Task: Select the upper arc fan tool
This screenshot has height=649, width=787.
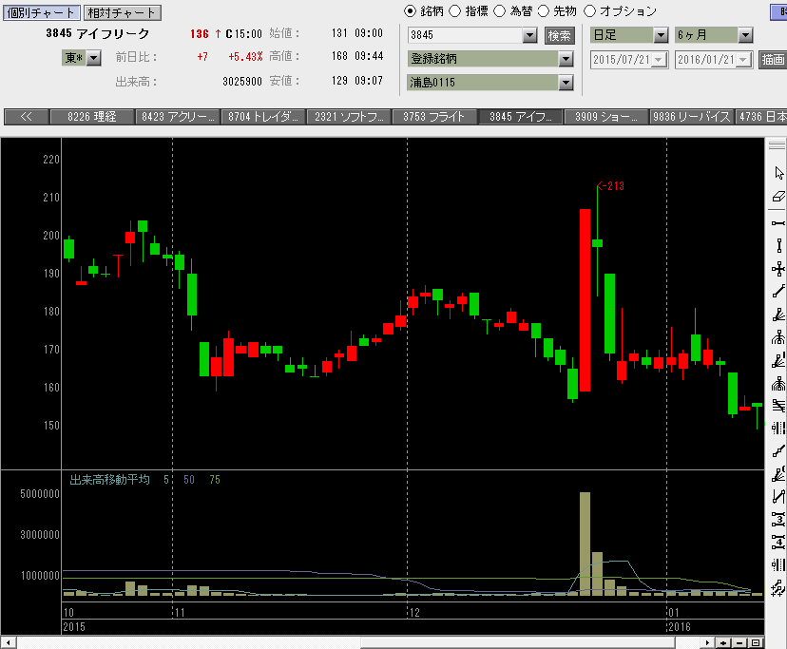Action: 778,337
